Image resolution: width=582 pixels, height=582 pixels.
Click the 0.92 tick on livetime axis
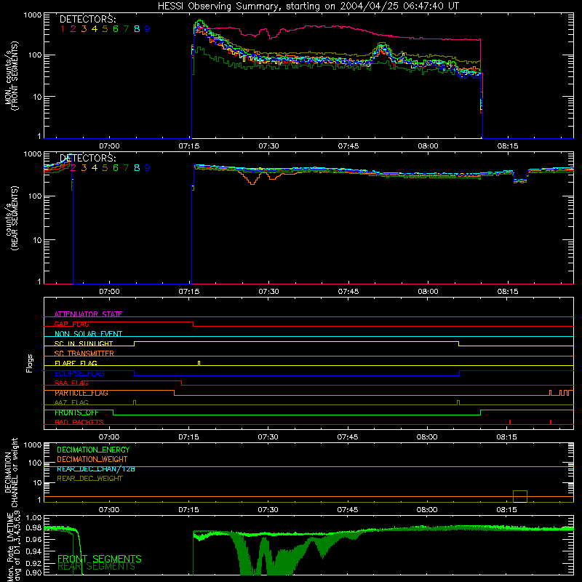(x=34, y=563)
